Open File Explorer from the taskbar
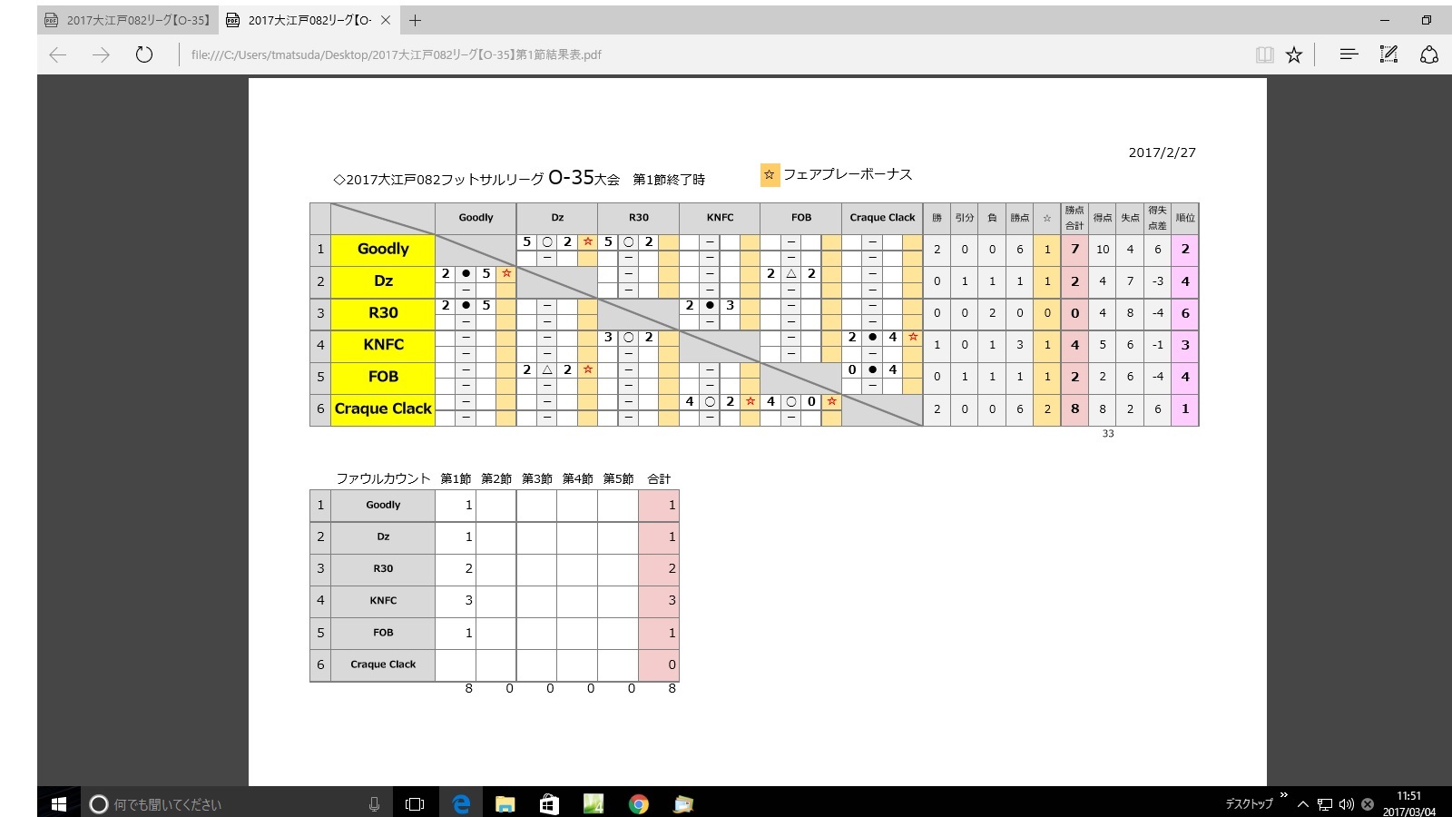The image size is (1452, 817). (505, 803)
